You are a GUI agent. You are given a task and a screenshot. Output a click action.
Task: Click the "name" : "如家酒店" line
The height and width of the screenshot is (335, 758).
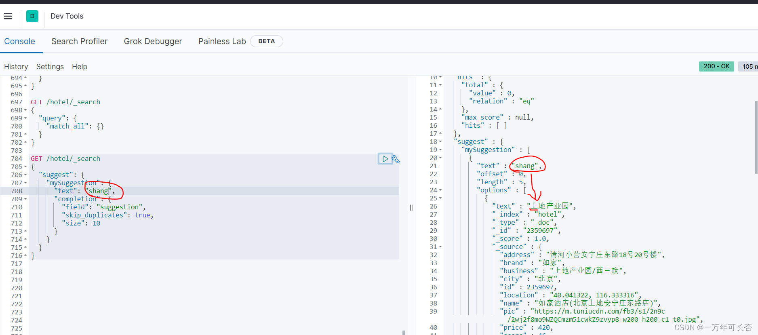click(581, 303)
